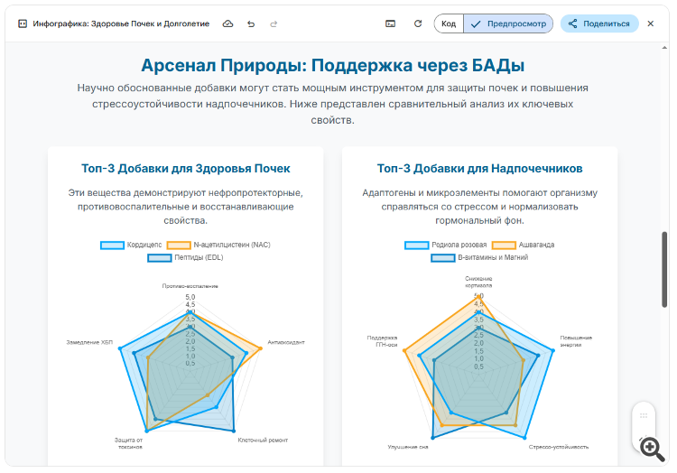Toggle Пептиды (EDL) legend series

coord(185,257)
